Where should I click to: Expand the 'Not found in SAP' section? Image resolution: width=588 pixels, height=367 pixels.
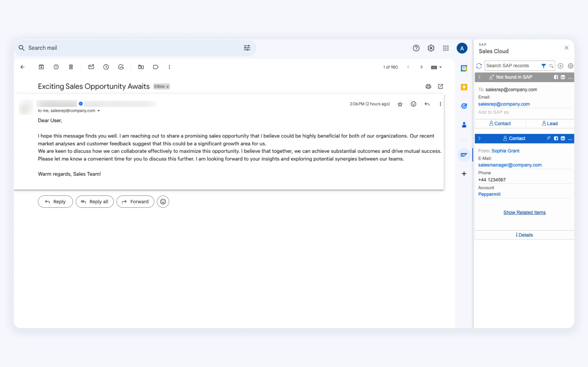[479, 77]
